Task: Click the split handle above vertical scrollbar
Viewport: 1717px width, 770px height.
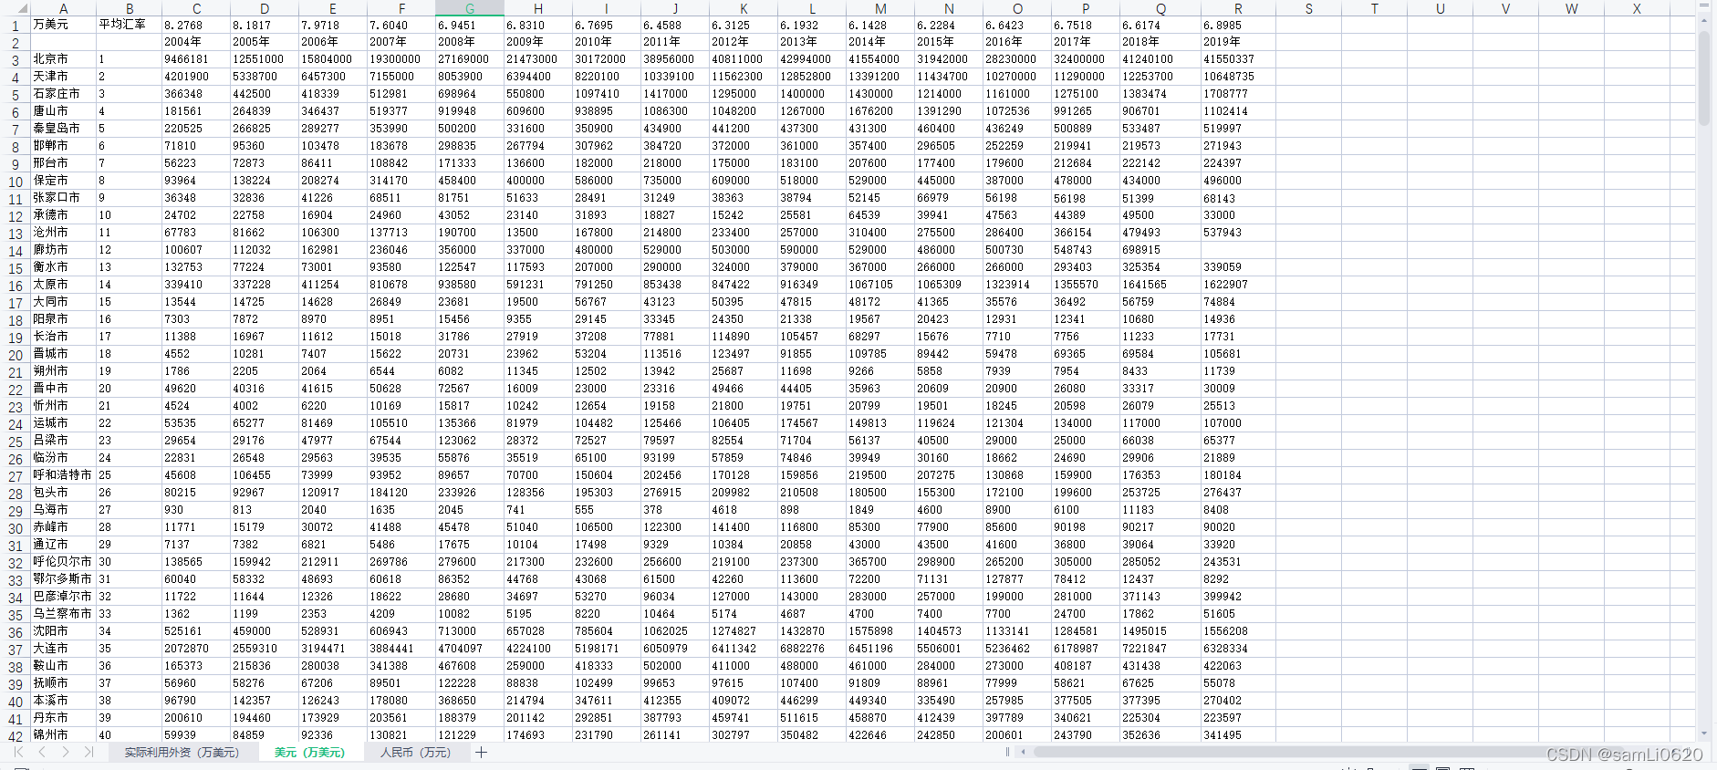Action: 1704,6
